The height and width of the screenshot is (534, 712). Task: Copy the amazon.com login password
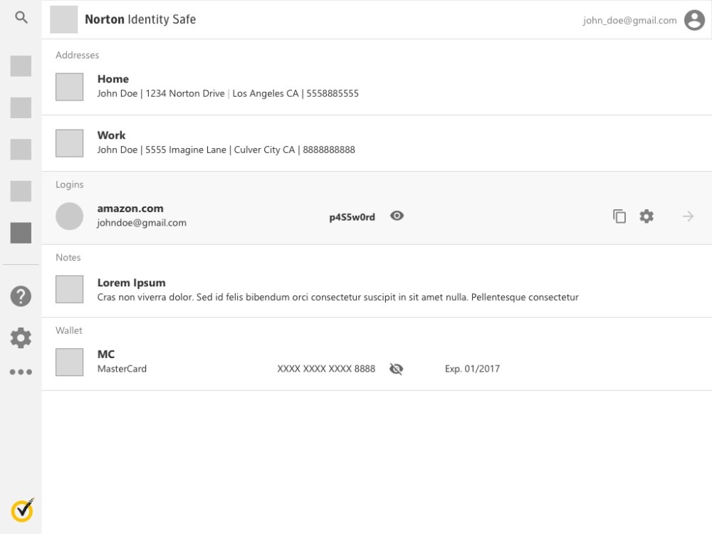point(619,216)
